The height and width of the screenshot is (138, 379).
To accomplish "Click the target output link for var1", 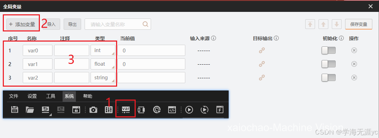I will click(262, 64).
